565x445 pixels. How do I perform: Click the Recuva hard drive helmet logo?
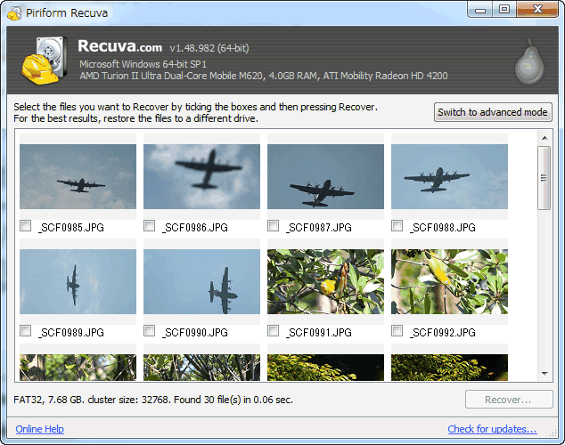[x=44, y=61]
